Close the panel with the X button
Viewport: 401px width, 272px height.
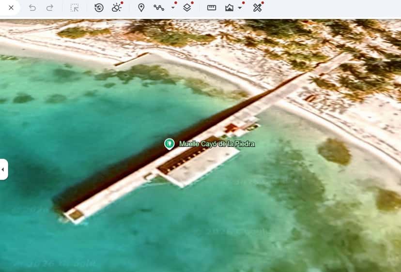tap(11, 8)
